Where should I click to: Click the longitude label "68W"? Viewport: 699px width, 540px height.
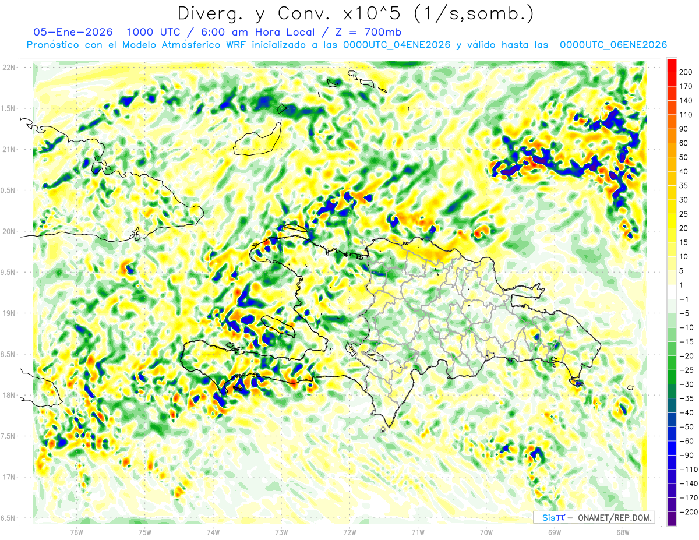(623, 532)
